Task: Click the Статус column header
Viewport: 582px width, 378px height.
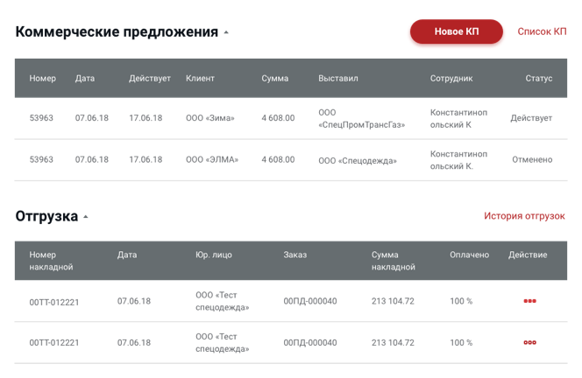Action: (538, 78)
